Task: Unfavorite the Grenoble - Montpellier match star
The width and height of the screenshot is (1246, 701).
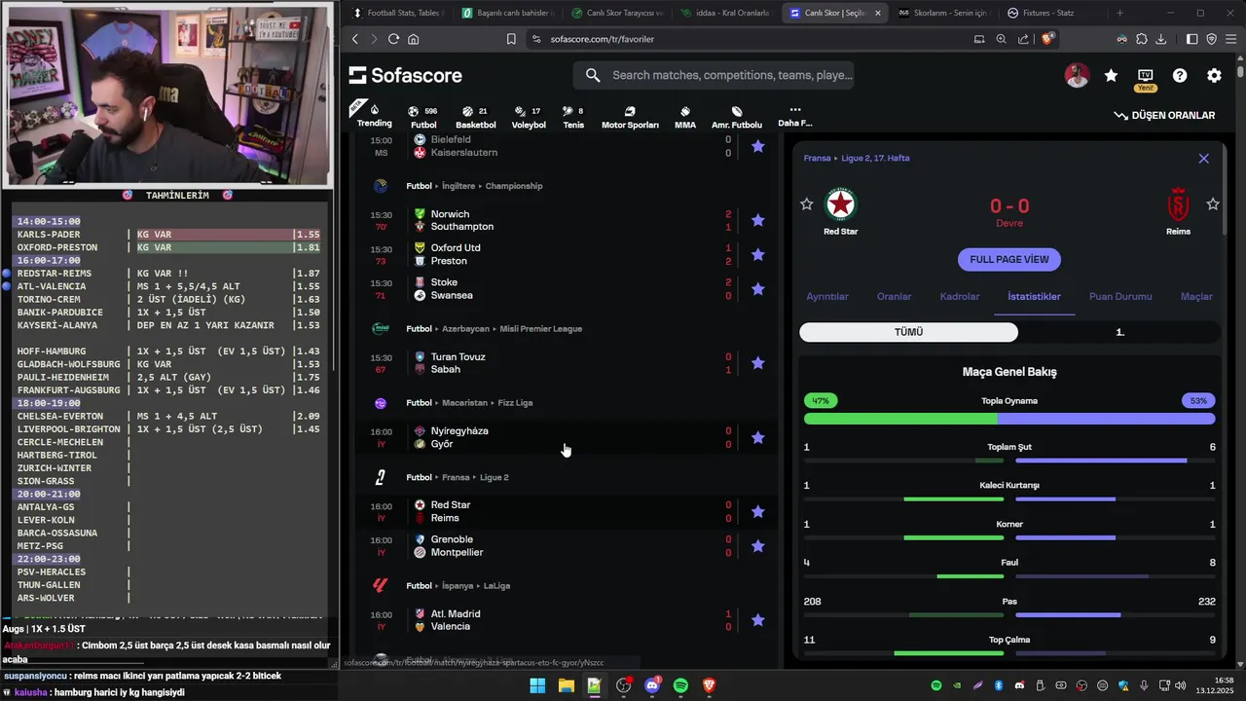Action: 758,546
